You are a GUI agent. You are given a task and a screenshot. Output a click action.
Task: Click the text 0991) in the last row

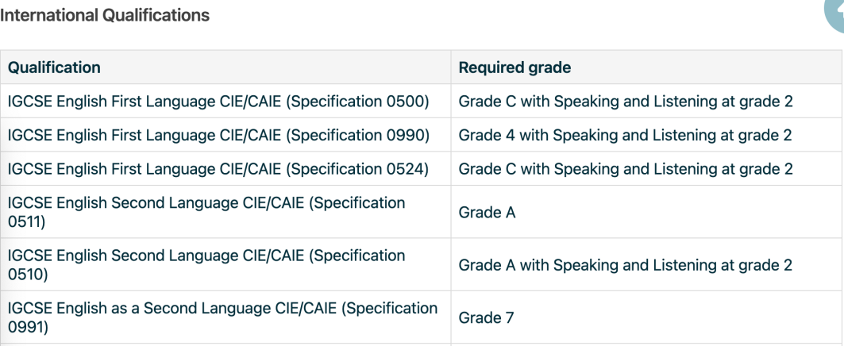coord(28,327)
